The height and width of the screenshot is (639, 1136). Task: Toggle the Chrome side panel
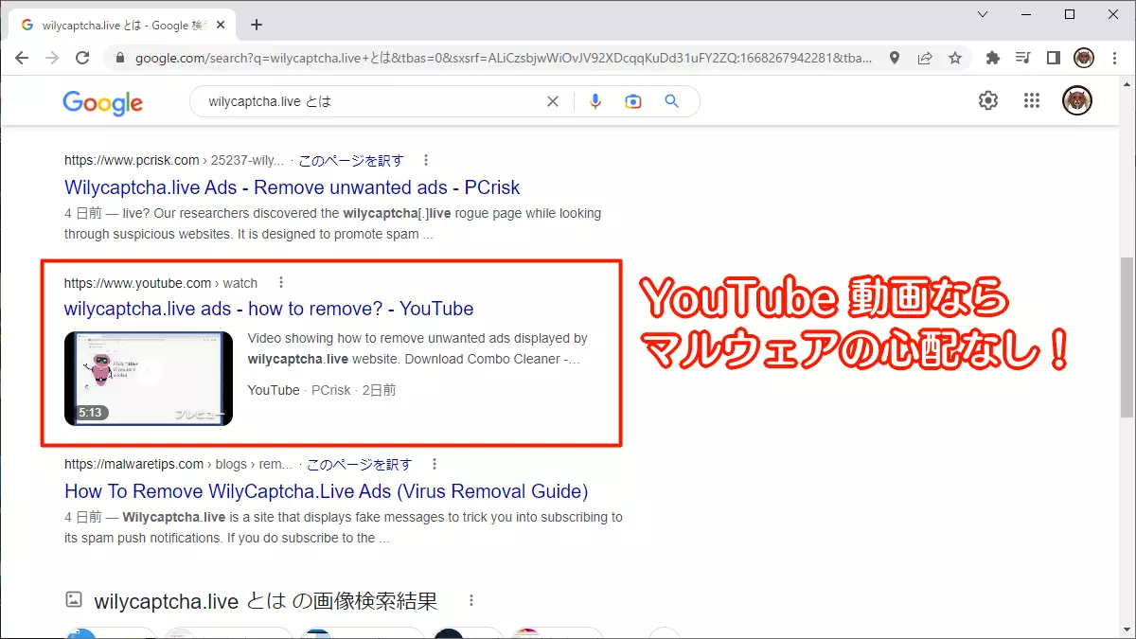pos(1053,58)
